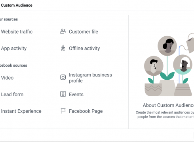Select Video as Facebook source
The image size is (194, 142).
[x=7, y=78]
